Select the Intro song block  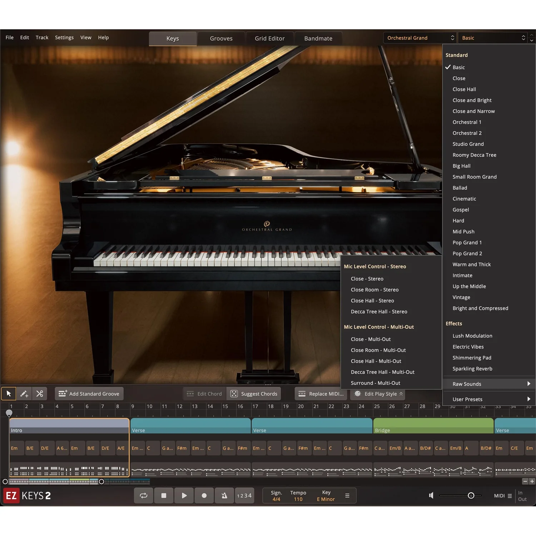tap(69, 426)
